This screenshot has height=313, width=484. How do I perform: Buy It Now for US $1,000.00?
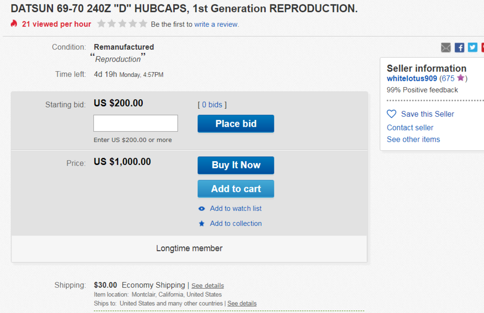point(236,165)
